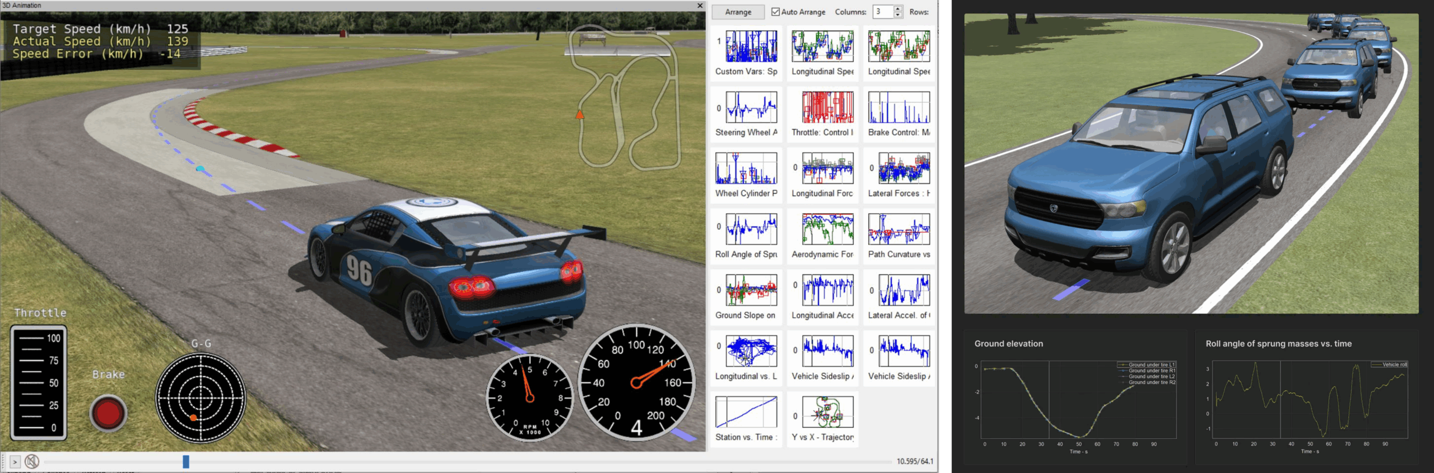Open the Custom Vars plot thumbnail
1434x473 pixels.
(x=751, y=46)
